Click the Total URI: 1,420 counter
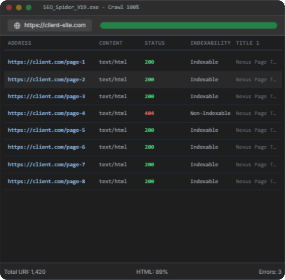 coord(25,272)
